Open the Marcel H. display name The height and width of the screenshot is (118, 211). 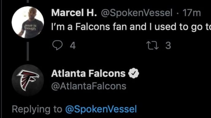pyautogui.click(x=74, y=13)
